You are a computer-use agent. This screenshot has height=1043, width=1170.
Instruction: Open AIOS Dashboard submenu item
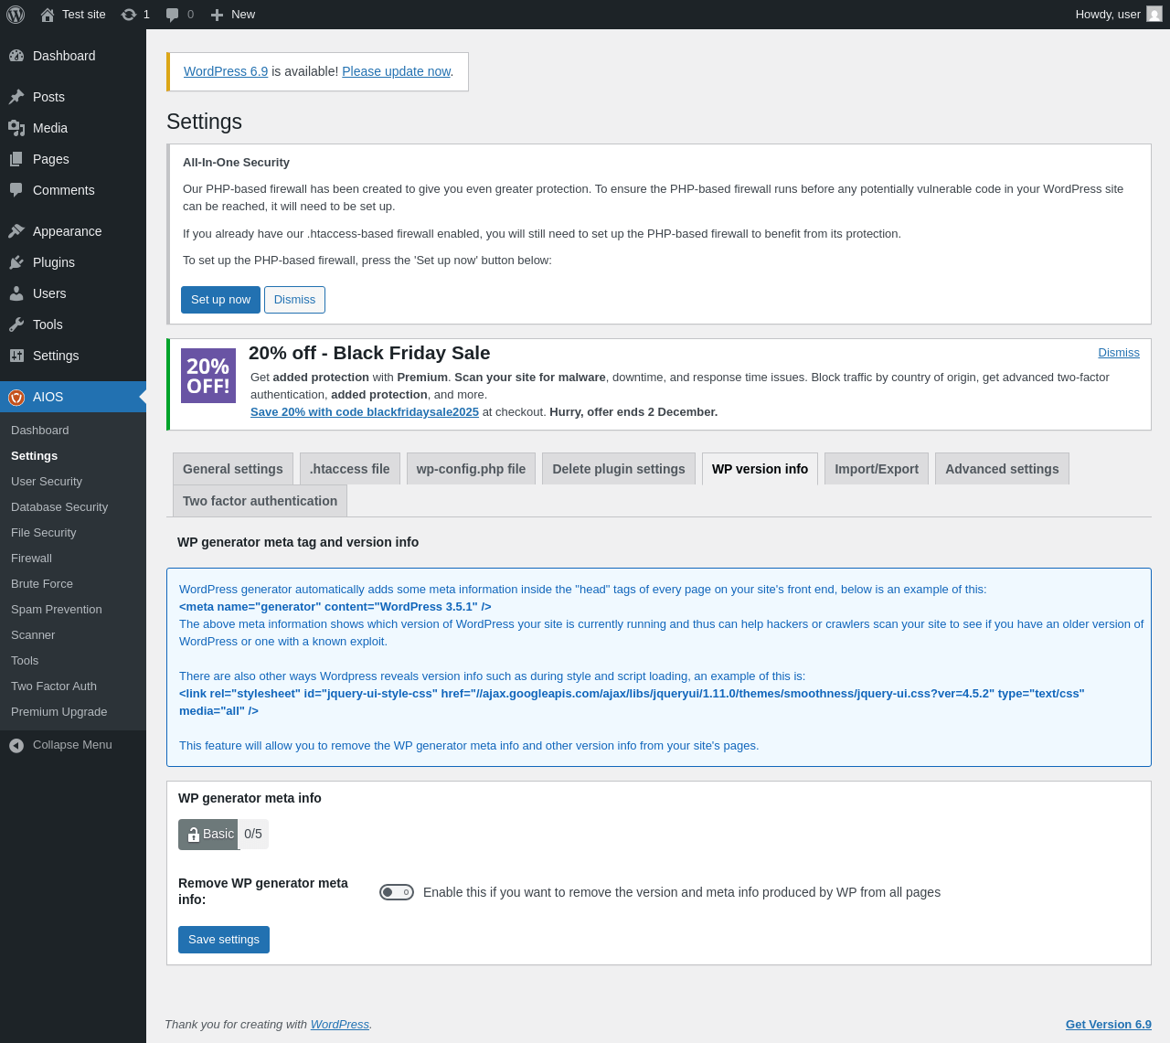(x=73, y=431)
